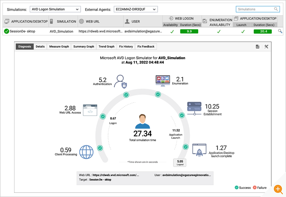Screen dimensions: 286x197
Task: Click the SIMULATION column header
Action: point(63,21)
